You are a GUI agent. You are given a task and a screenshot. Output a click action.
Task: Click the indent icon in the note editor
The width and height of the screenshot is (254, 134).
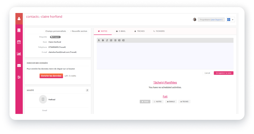123,40
